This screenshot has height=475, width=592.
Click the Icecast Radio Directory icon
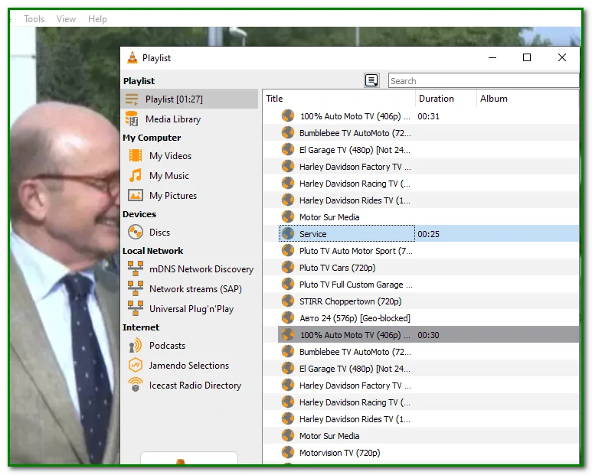pyautogui.click(x=135, y=386)
